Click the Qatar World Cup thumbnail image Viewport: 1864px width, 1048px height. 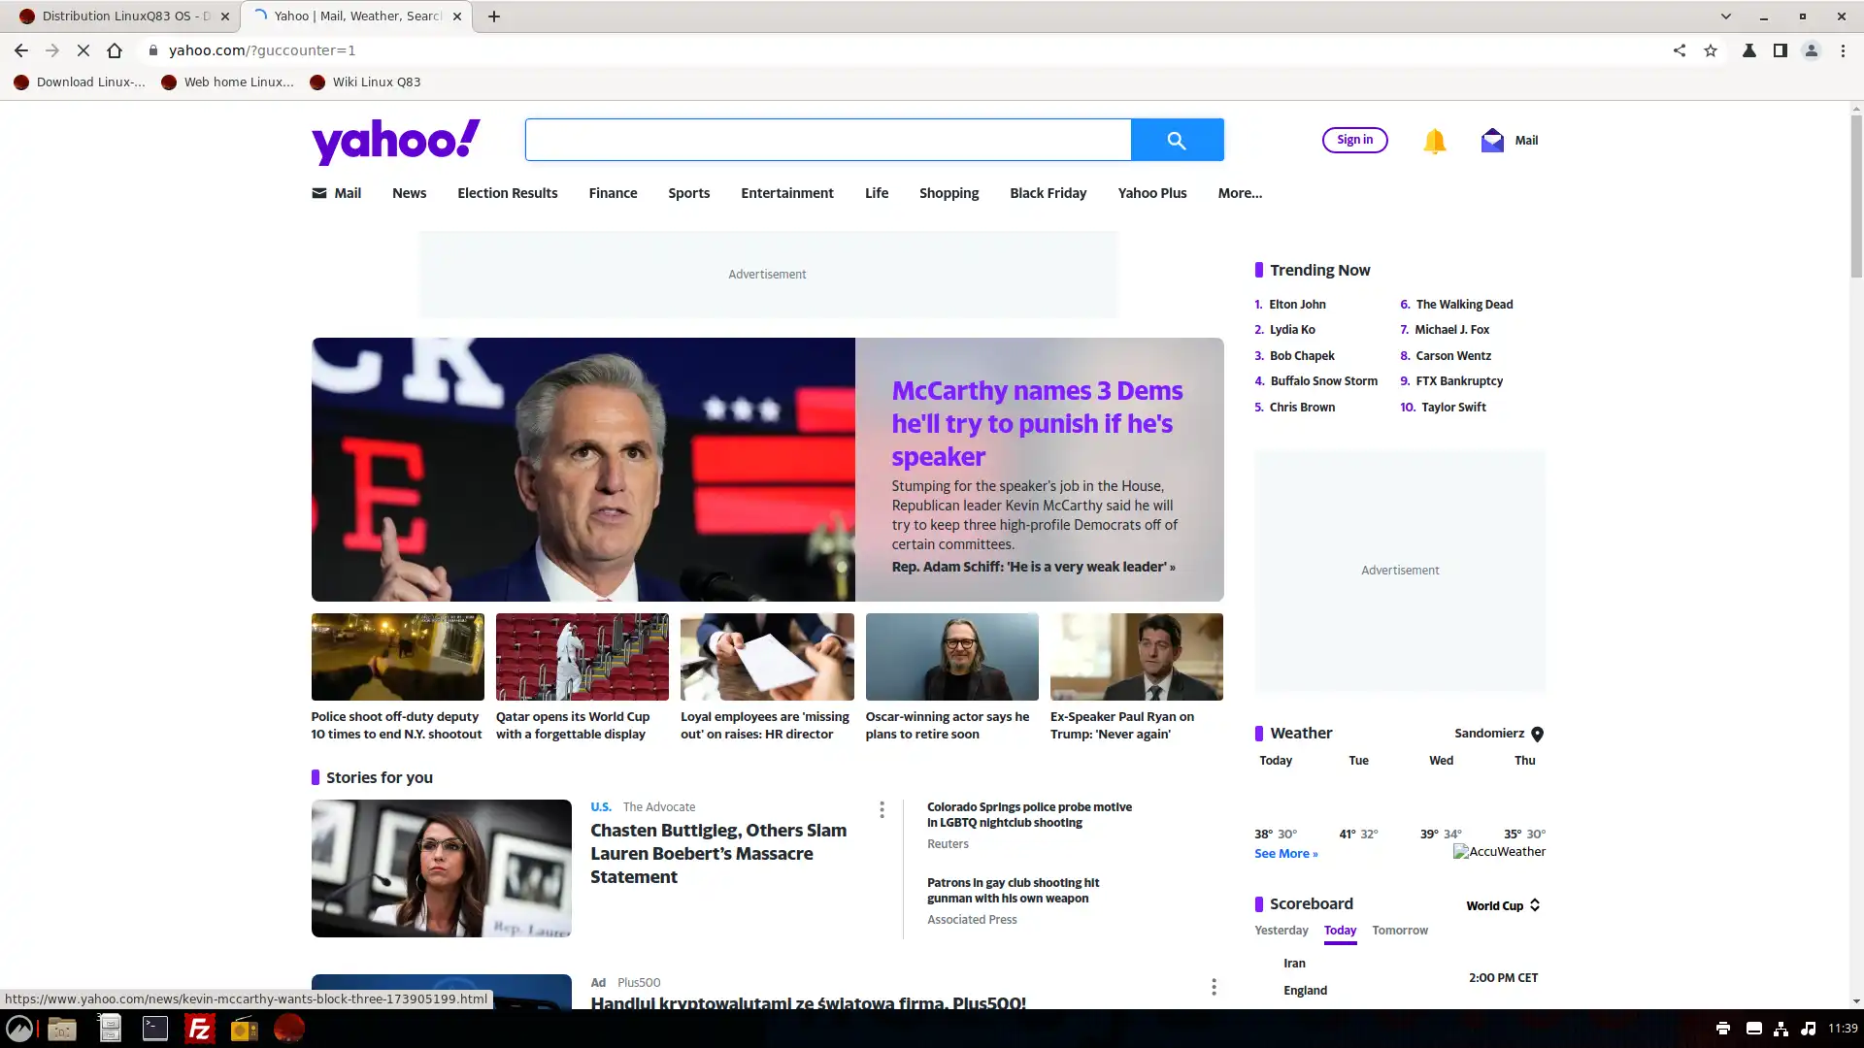tap(582, 656)
